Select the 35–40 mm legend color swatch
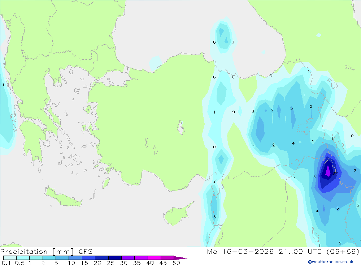Screen dimensions: 361x265 coord(141,258)
